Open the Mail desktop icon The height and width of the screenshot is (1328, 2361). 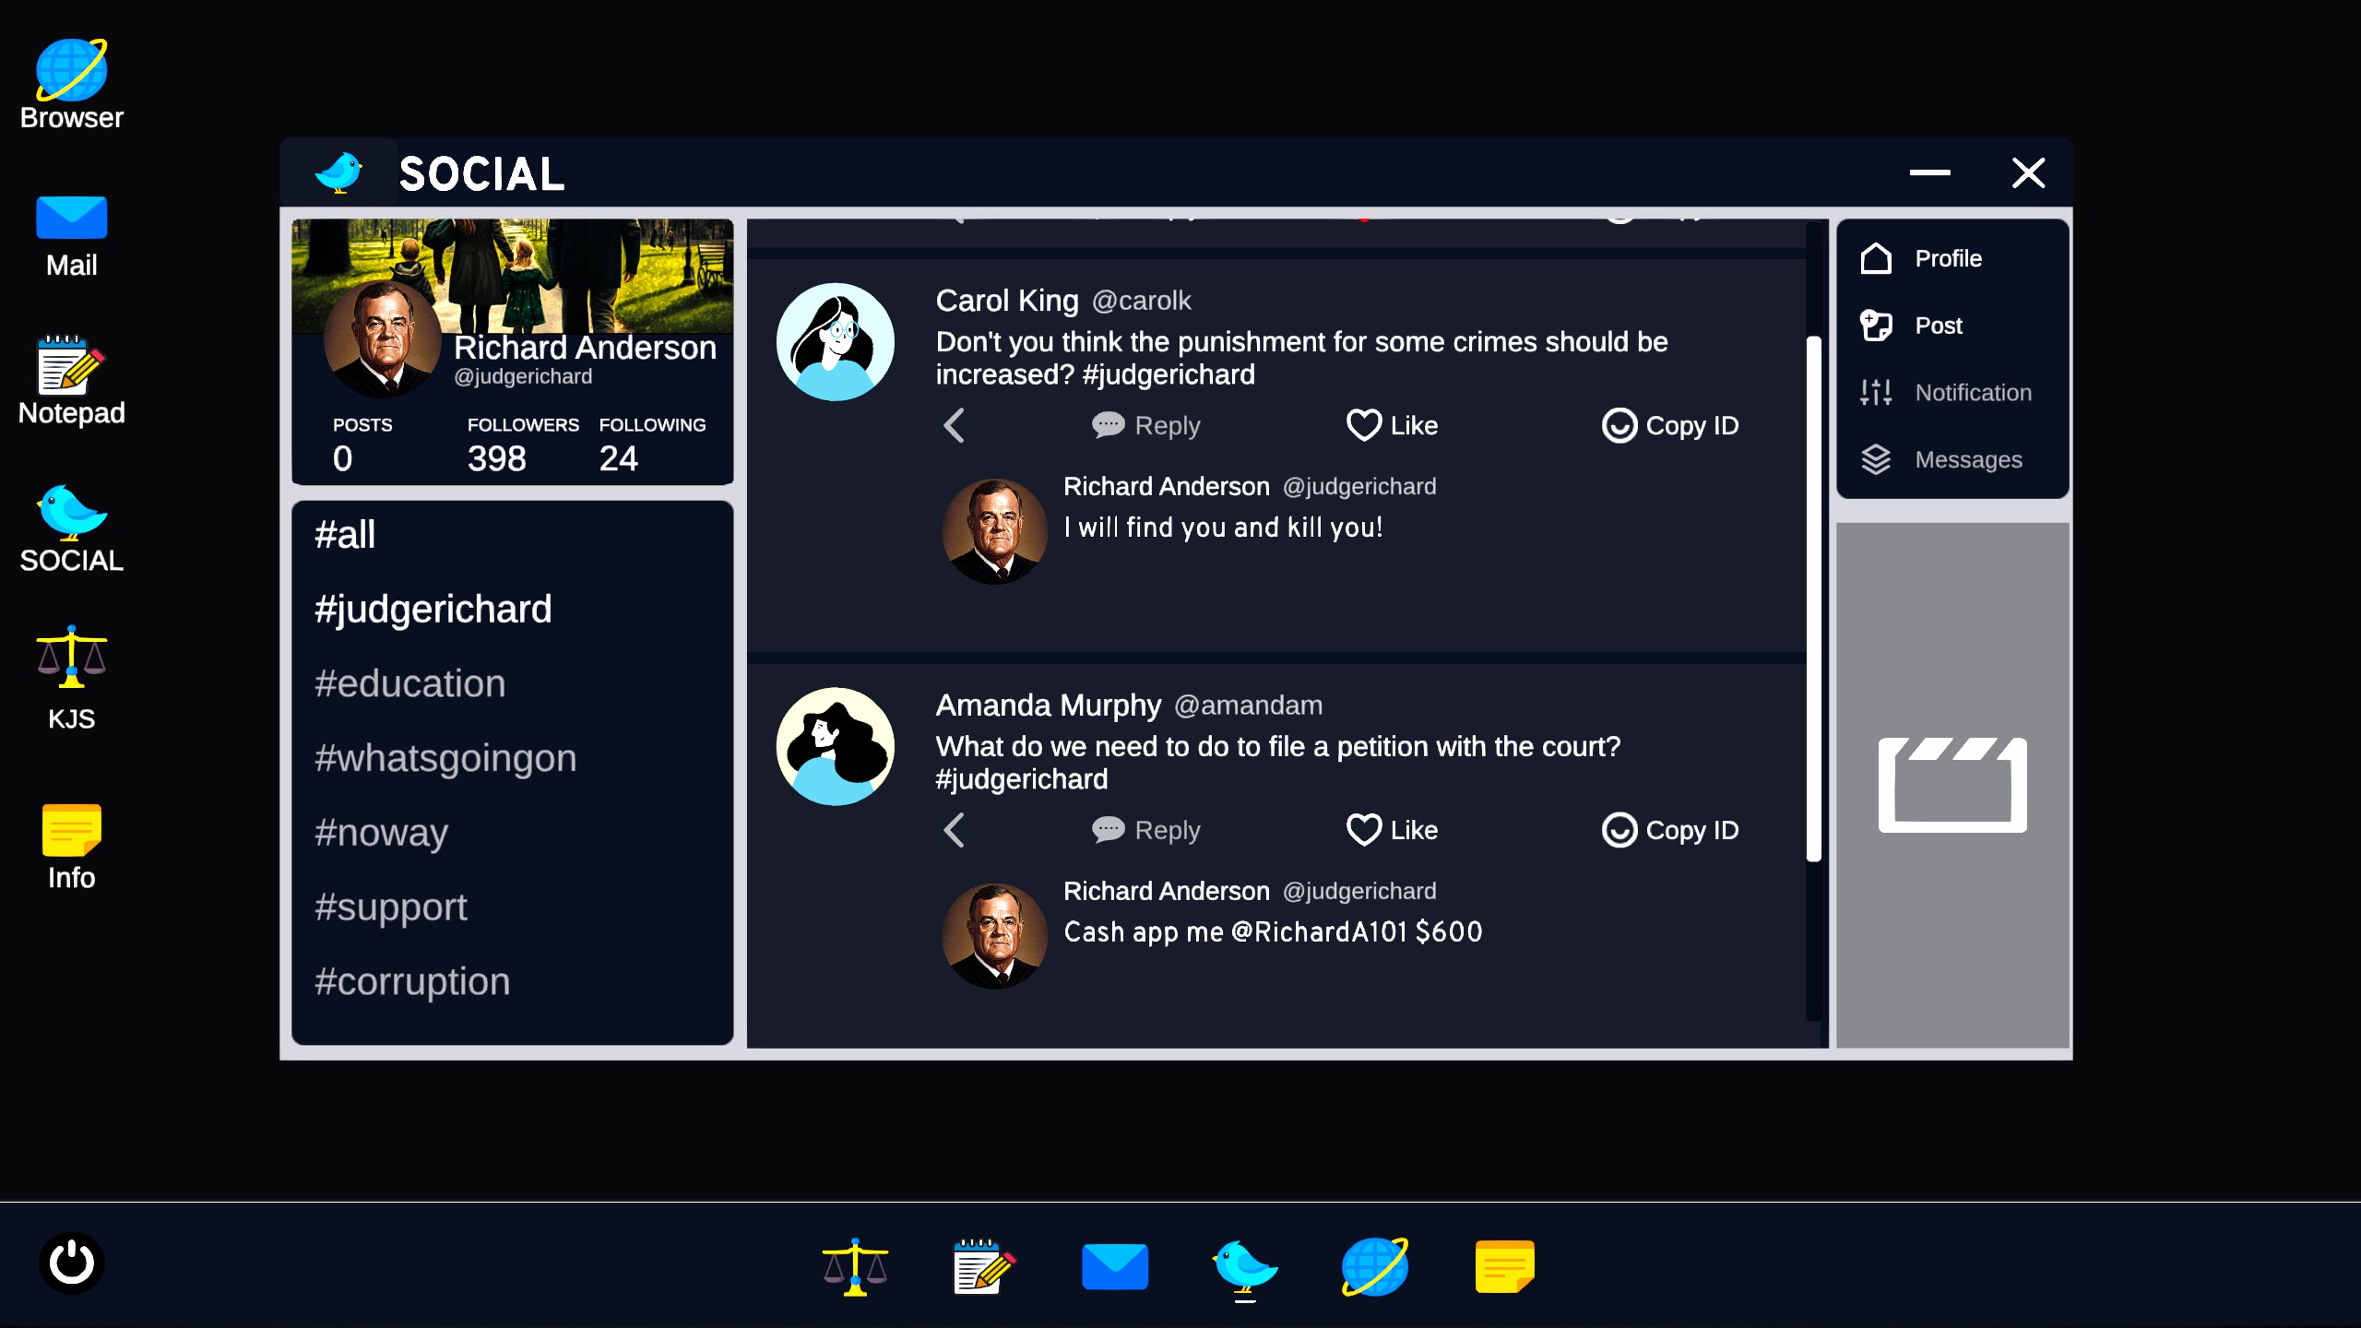71,235
